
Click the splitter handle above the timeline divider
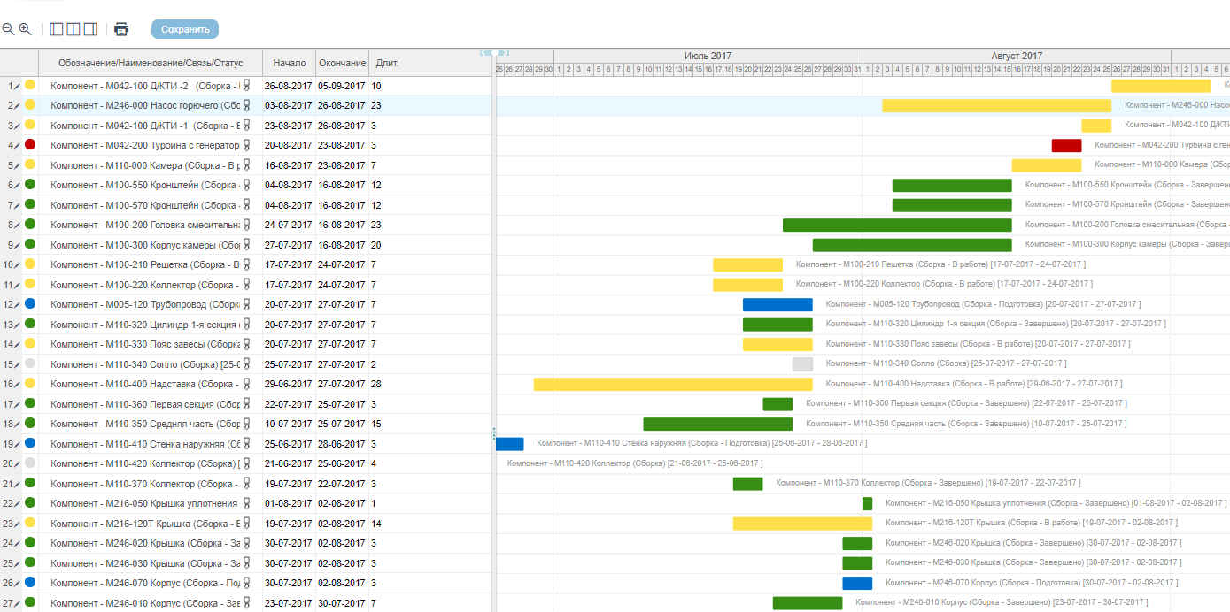pos(494,53)
